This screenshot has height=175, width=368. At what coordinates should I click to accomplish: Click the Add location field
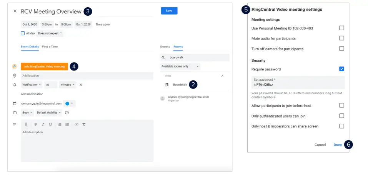tap(87, 76)
